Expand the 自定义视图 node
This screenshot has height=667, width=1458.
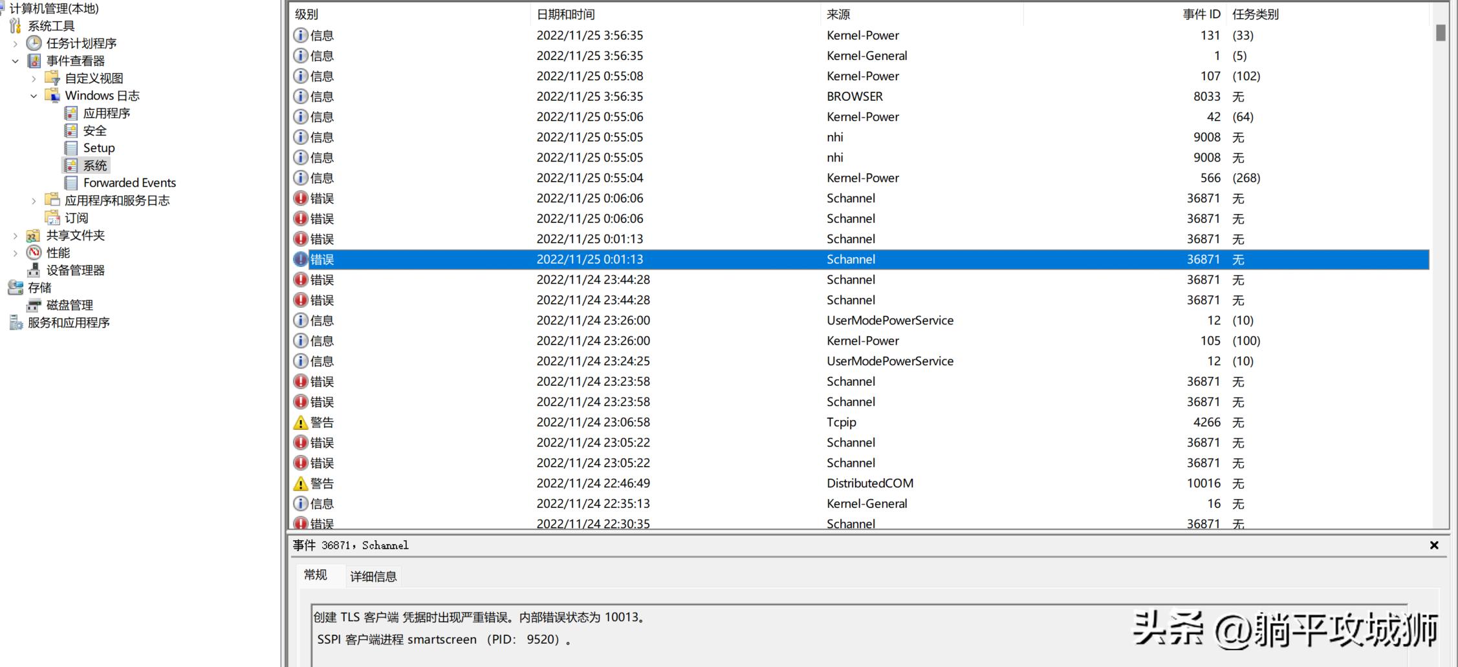click(x=34, y=78)
